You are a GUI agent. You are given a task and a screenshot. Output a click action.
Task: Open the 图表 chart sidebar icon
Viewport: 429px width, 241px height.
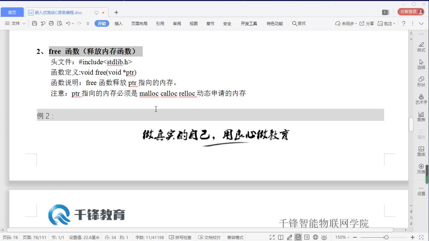coord(421,116)
